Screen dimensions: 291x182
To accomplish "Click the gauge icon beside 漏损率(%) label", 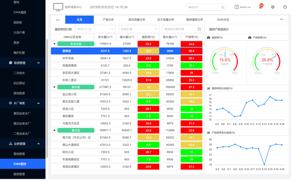I will [209, 38].
